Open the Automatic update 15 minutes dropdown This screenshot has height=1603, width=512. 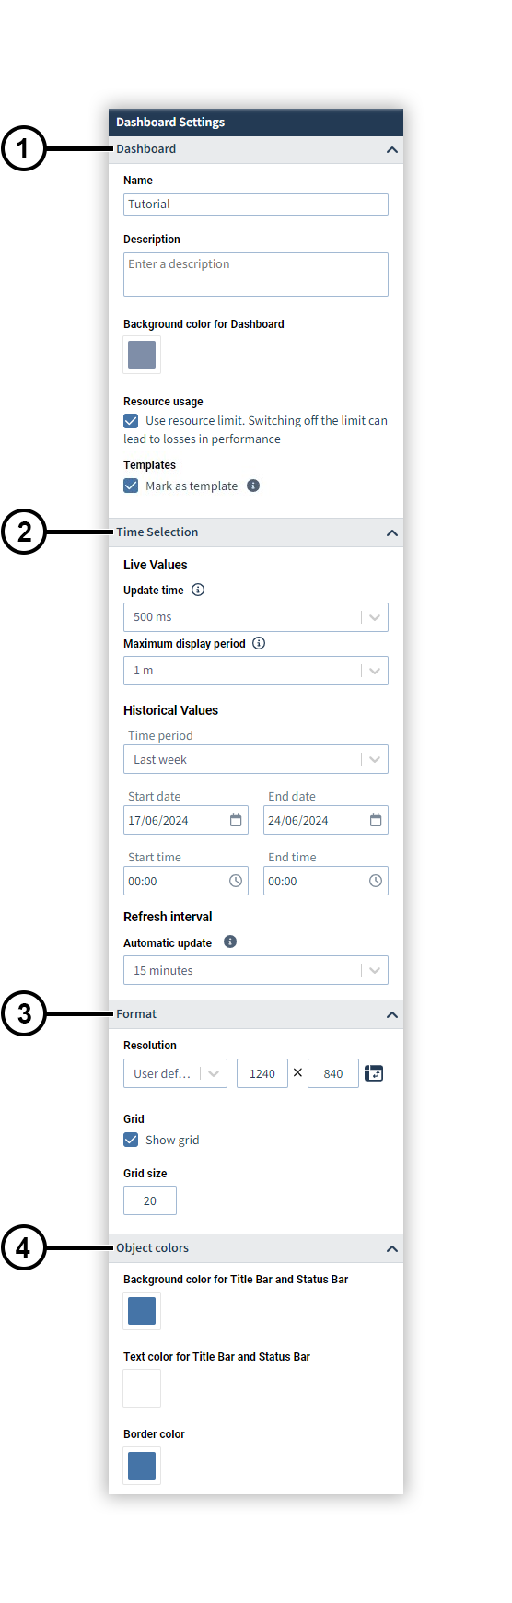click(x=256, y=970)
